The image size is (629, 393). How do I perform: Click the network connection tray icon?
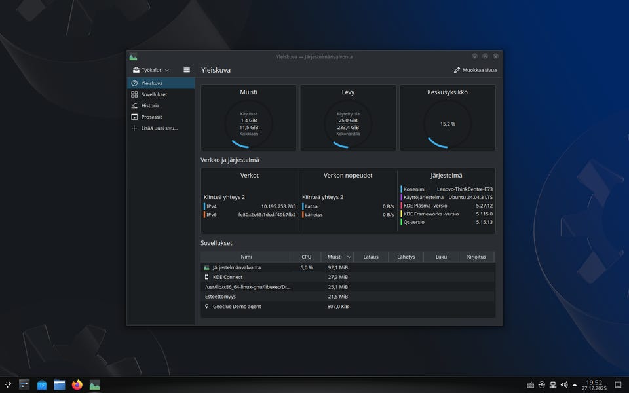coord(553,384)
